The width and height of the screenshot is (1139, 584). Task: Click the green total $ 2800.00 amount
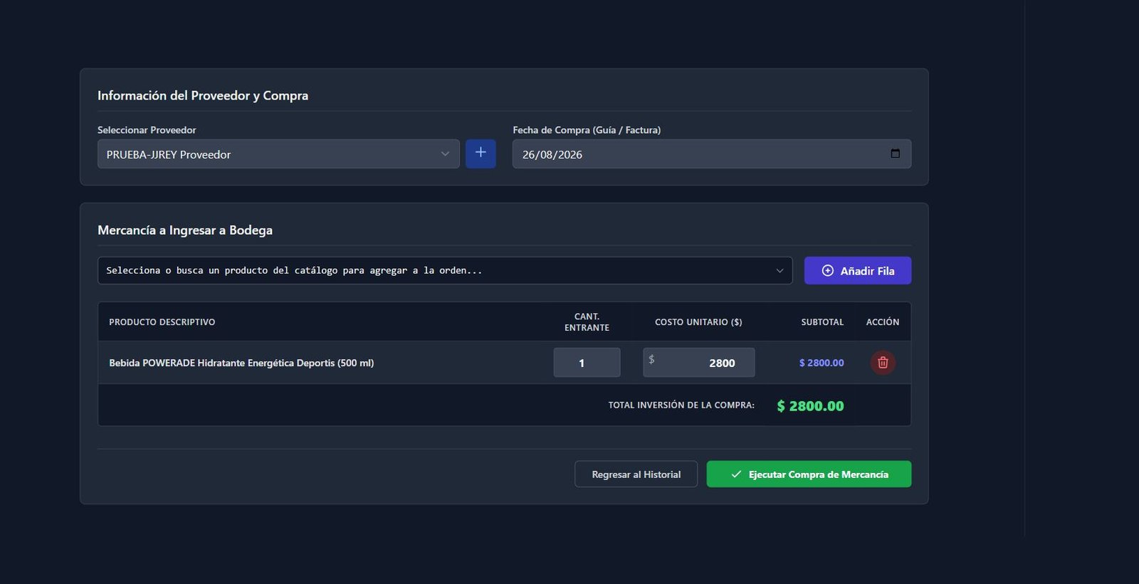tap(810, 405)
